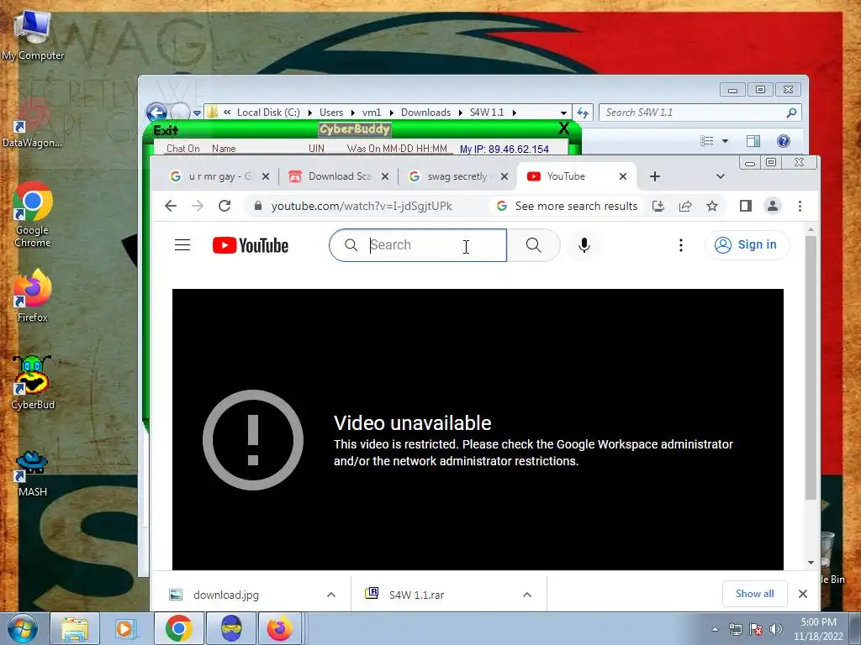The width and height of the screenshot is (861, 645).
Task: Close the Download Sca tab
Action: pos(385,176)
